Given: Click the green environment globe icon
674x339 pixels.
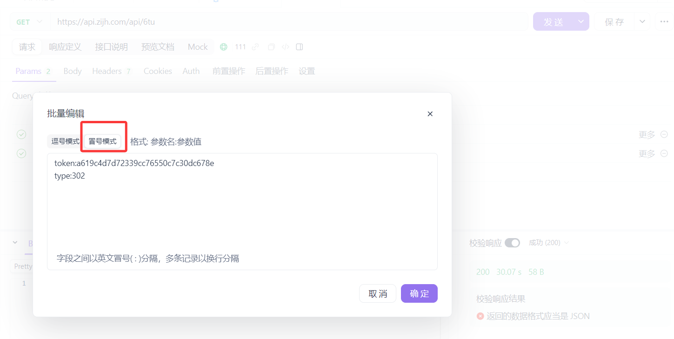Looking at the screenshot, I should point(223,47).
